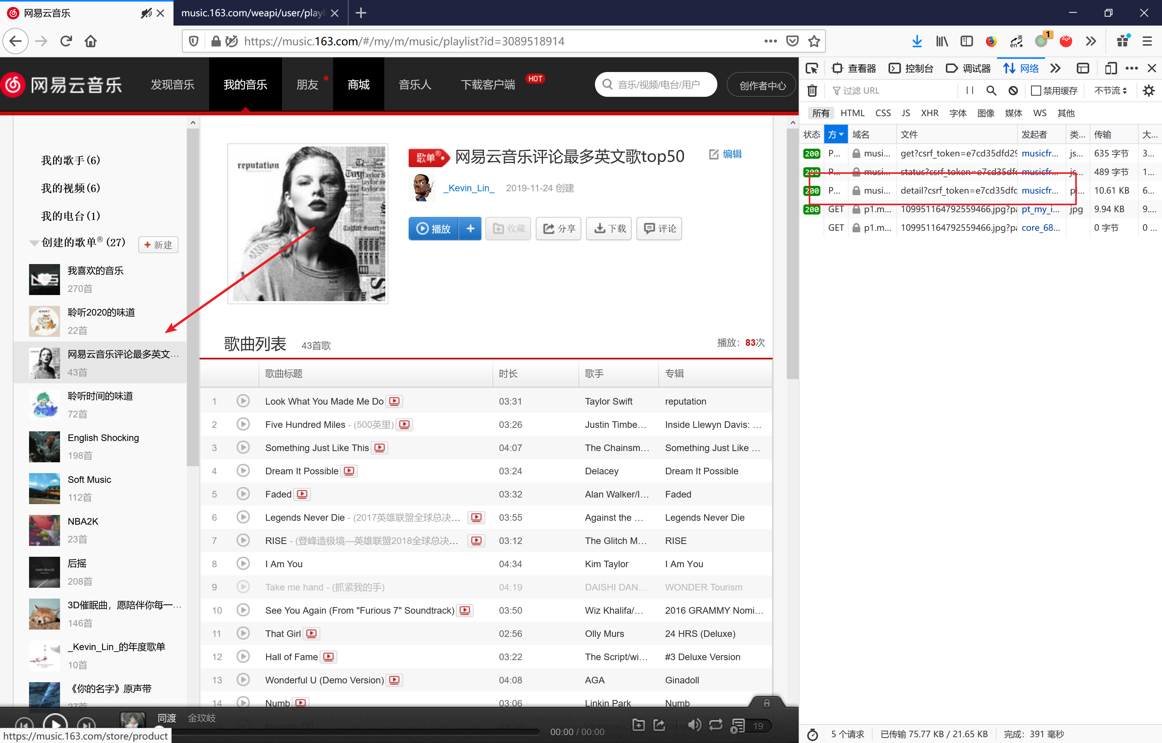Toggle the player bar lock icon
This screenshot has width=1162, height=743.
click(766, 704)
